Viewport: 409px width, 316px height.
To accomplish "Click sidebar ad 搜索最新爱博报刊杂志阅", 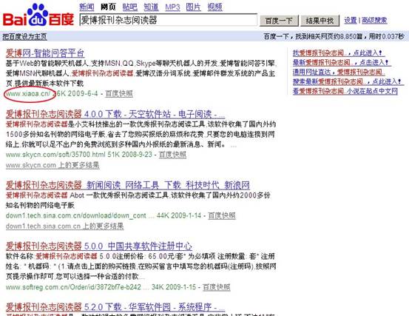I will pos(348,81).
